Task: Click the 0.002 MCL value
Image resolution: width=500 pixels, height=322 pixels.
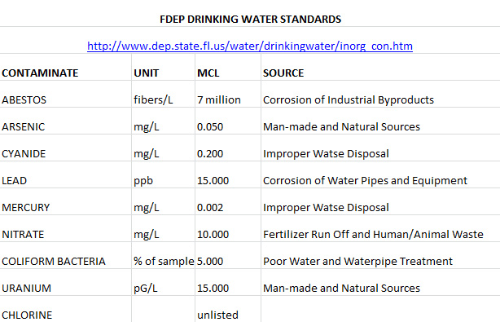Action: pyautogui.click(x=210, y=207)
